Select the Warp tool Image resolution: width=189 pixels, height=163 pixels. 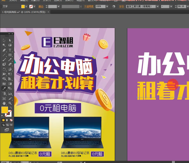click(4, 74)
